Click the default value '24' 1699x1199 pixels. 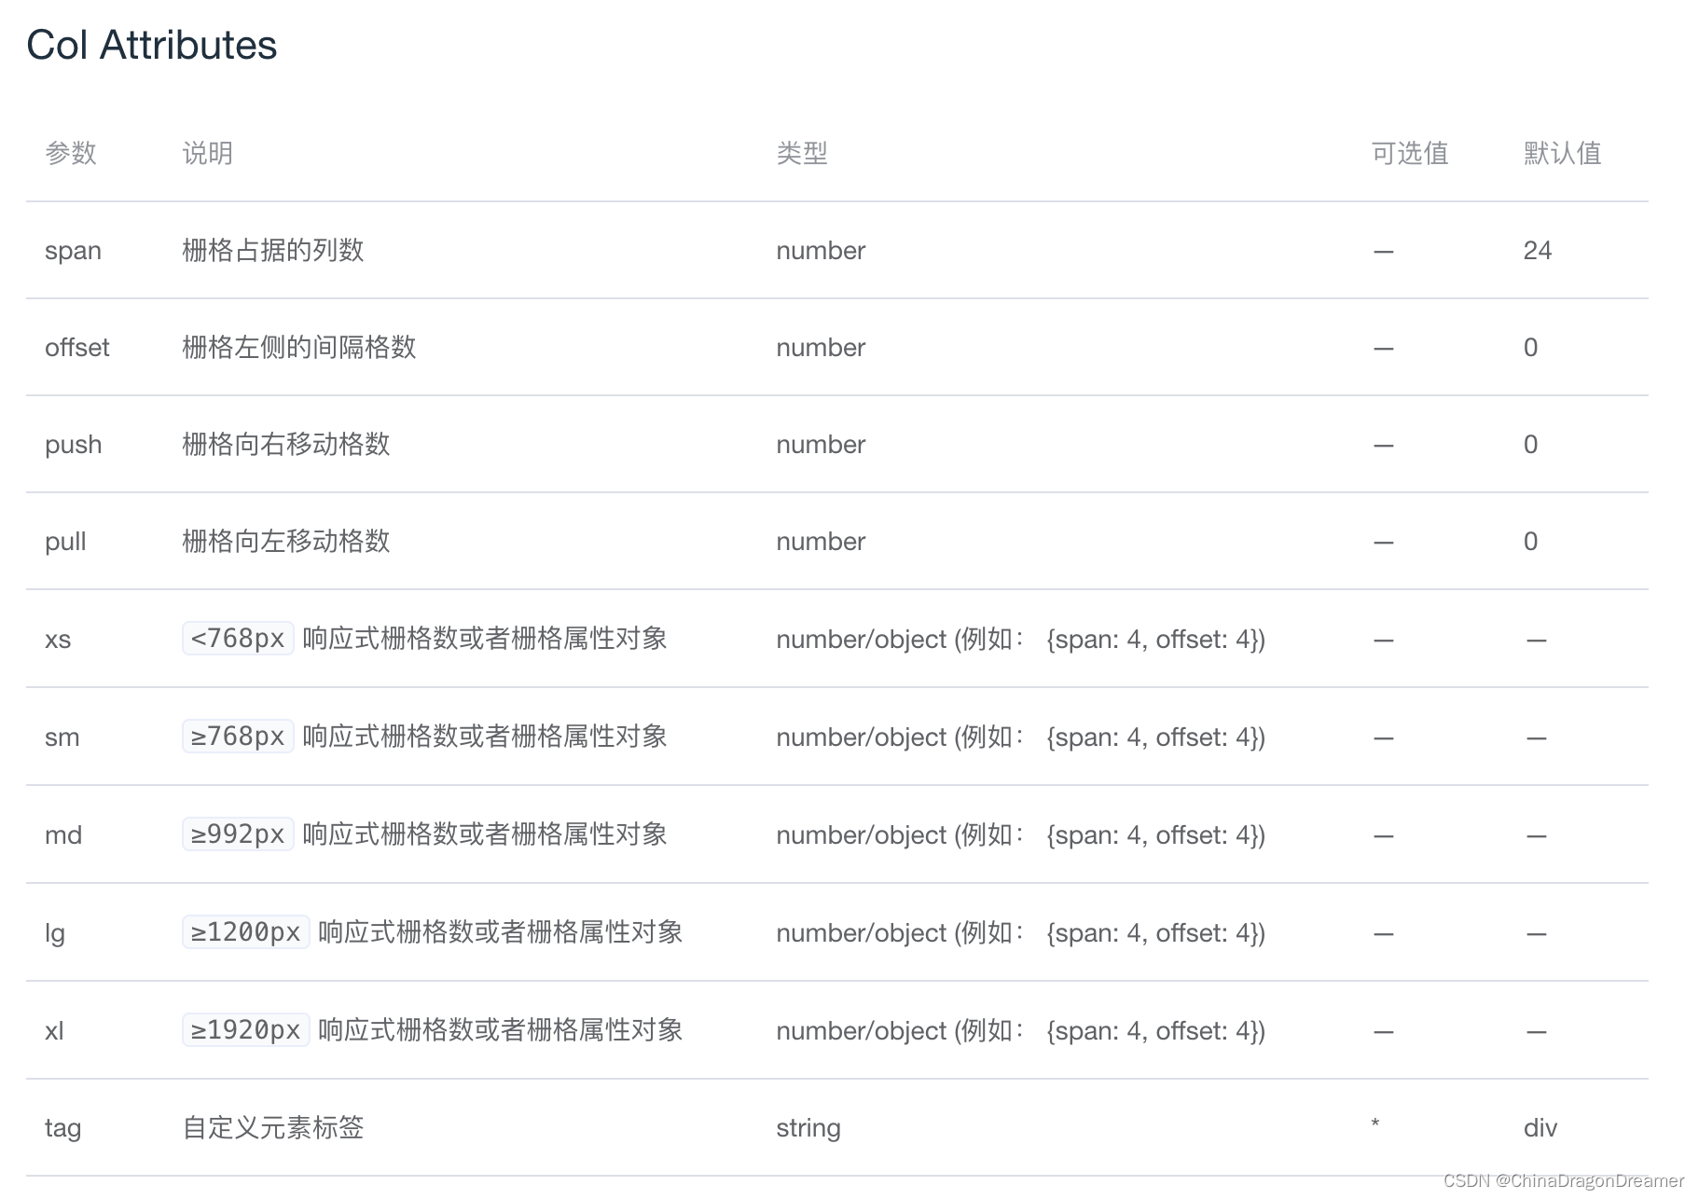[x=1538, y=251]
